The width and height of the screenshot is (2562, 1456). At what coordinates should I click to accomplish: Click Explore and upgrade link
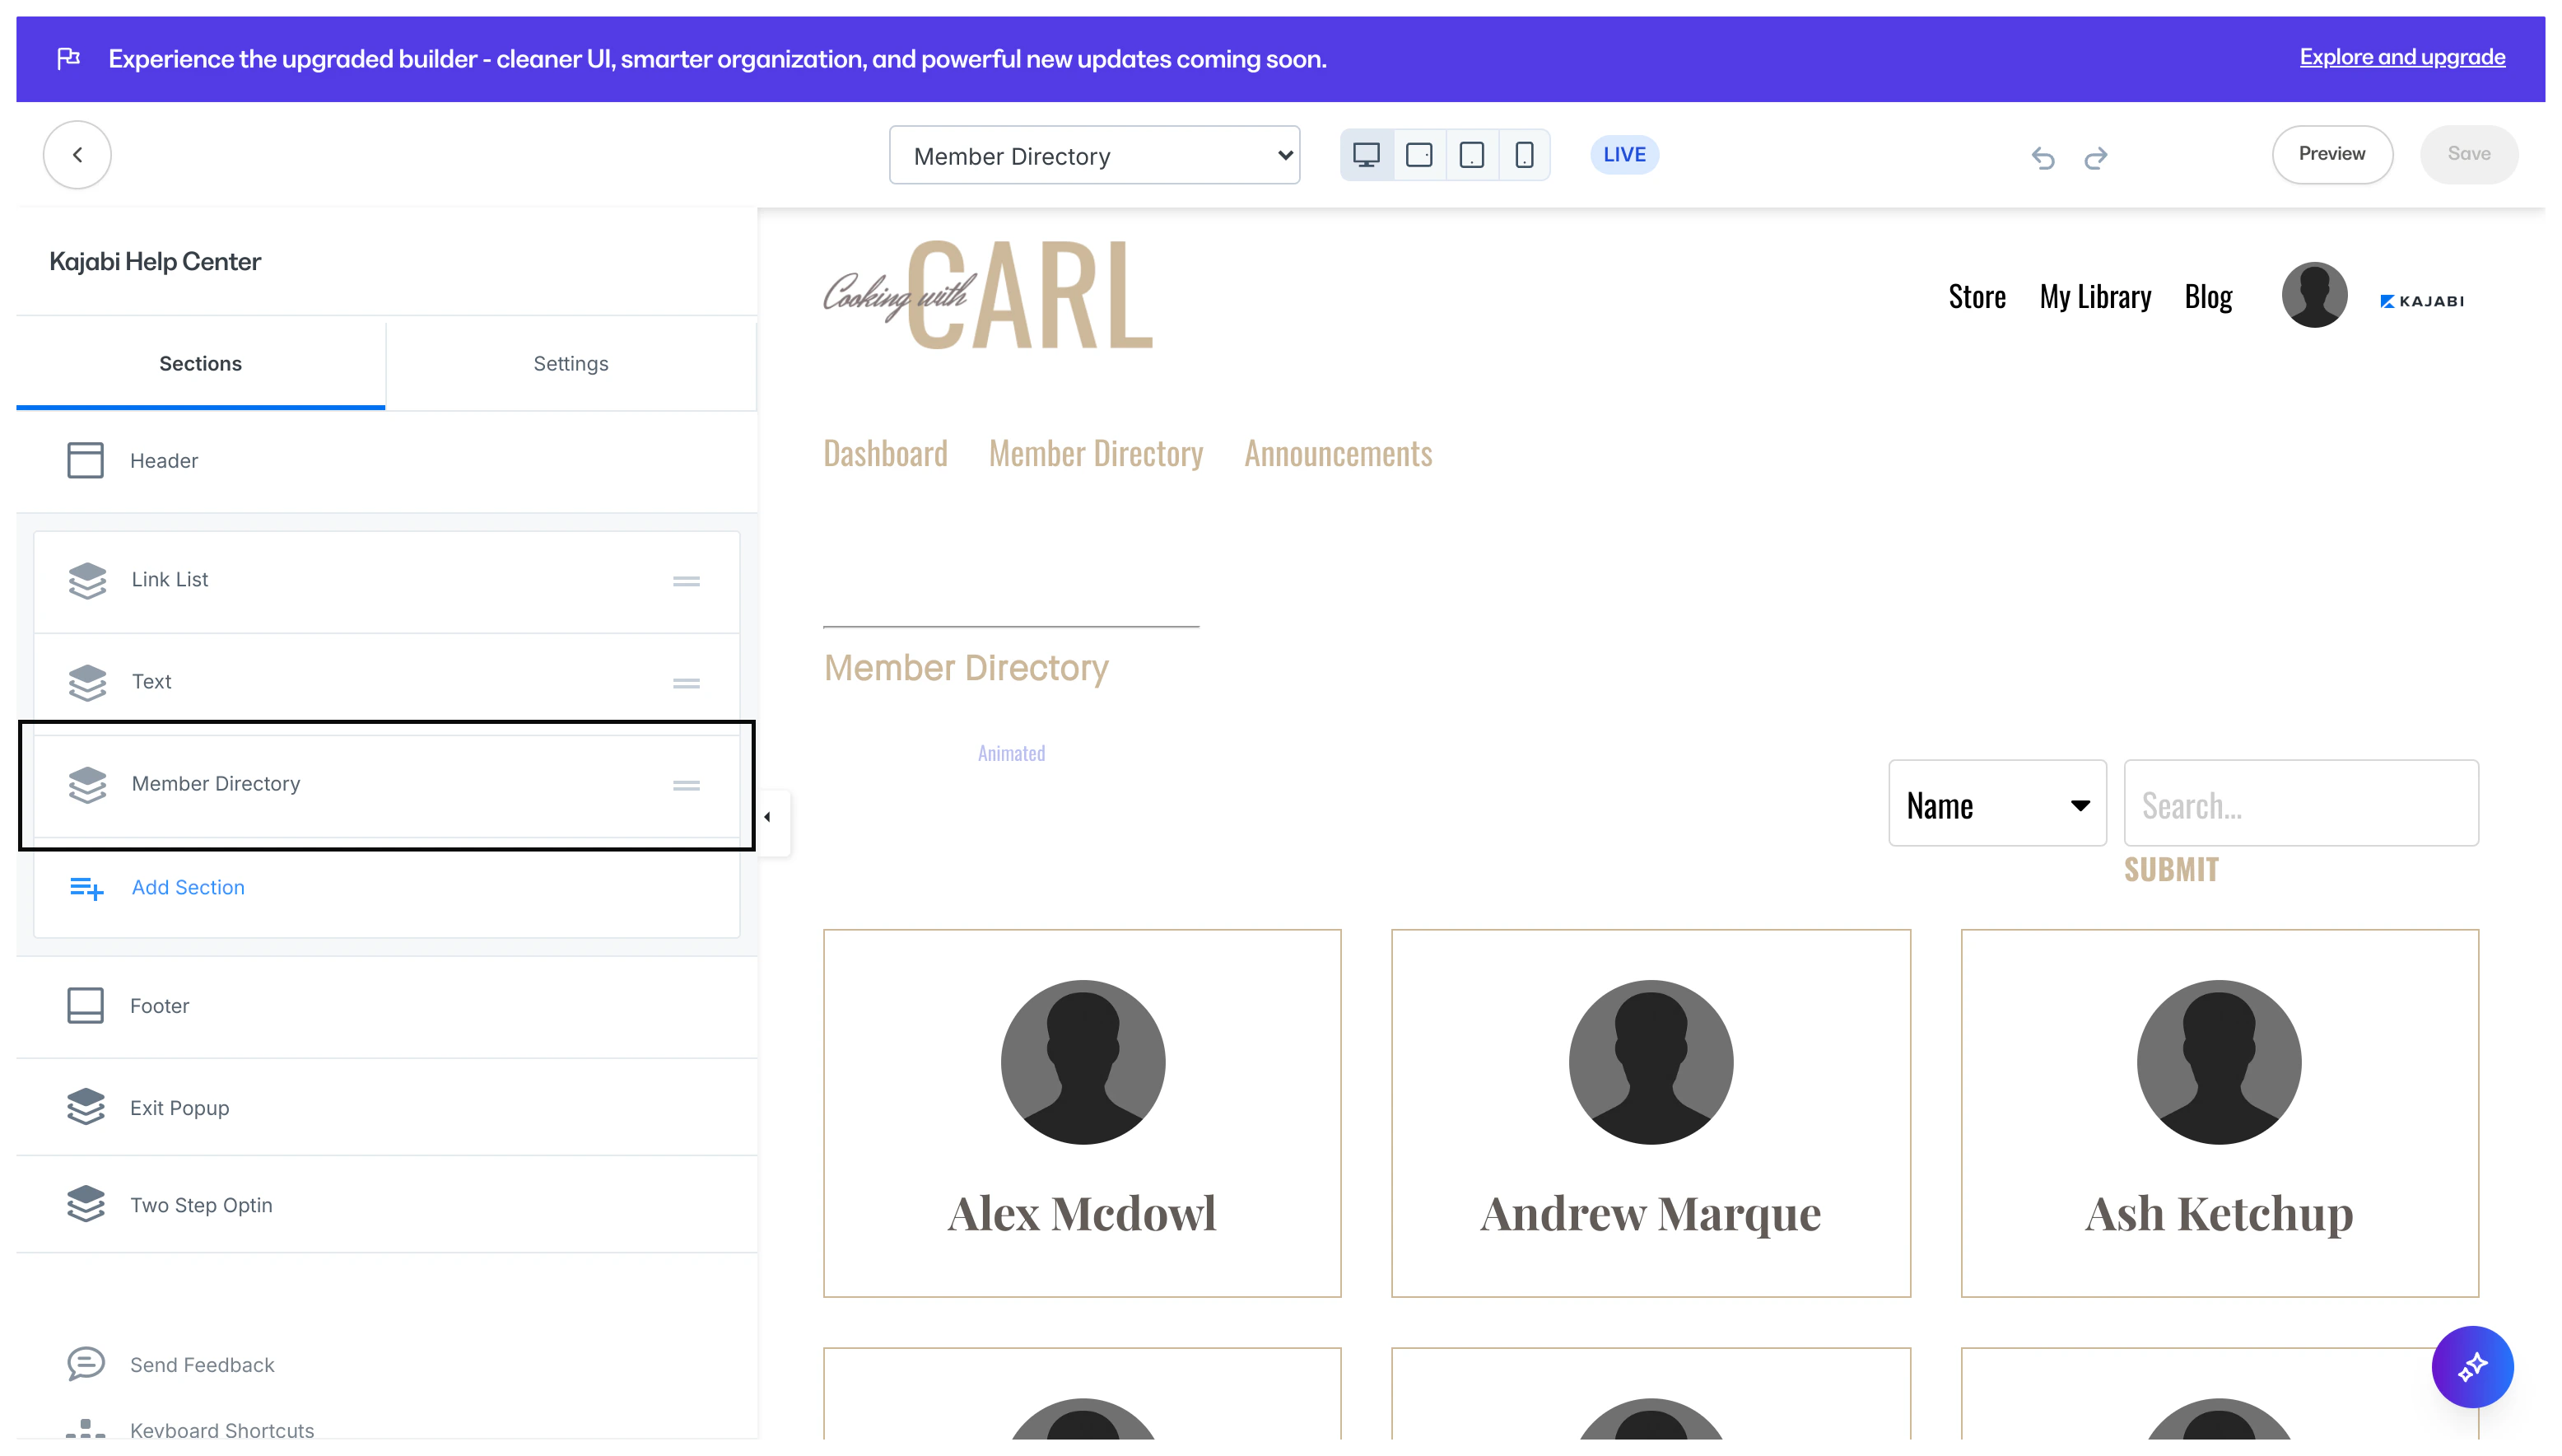tap(2401, 57)
